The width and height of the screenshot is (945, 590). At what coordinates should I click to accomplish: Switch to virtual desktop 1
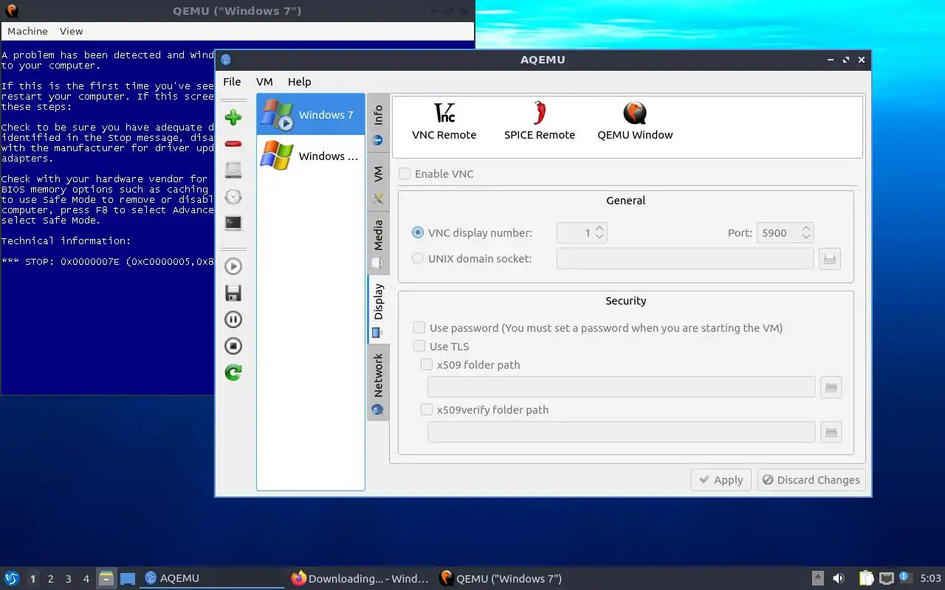[32, 579]
